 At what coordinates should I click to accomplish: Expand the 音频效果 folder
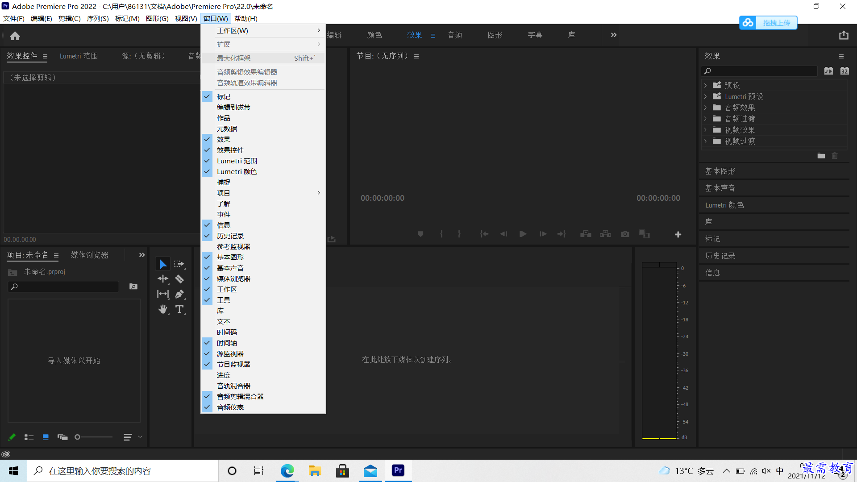(705, 108)
